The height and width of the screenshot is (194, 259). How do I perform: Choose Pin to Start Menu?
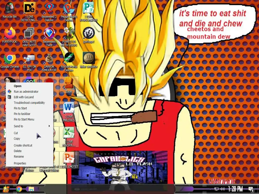coord(30,119)
